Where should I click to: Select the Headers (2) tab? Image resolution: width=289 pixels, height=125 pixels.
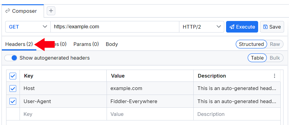coord(19,44)
